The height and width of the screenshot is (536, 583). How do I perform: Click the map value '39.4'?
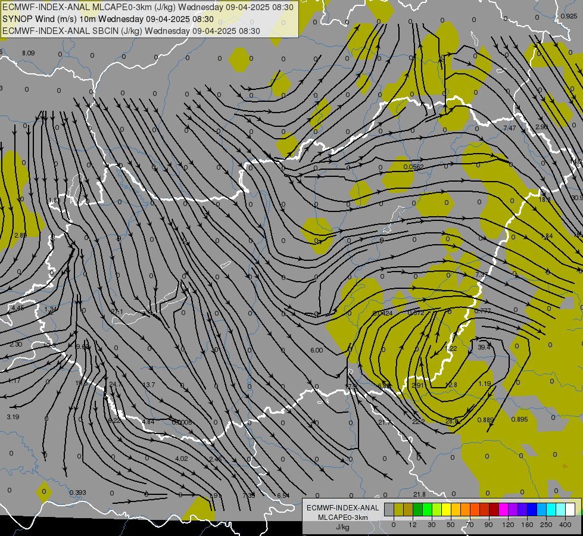tap(484, 347)
